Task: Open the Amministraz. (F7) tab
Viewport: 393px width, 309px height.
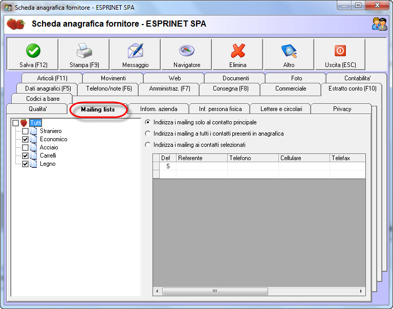Action: click(x=169, y=89)
